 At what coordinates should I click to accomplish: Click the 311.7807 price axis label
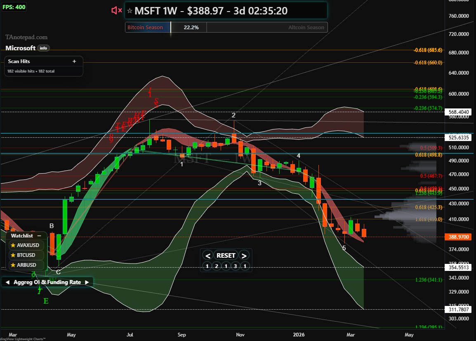[x=458, y=309]
